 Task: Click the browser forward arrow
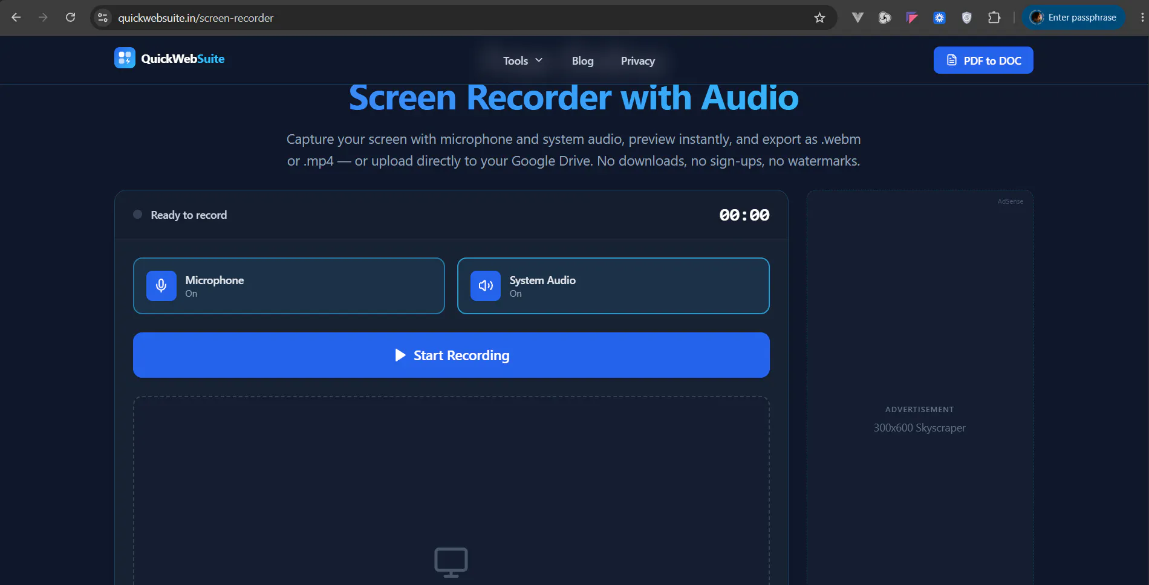coord(43,18)
